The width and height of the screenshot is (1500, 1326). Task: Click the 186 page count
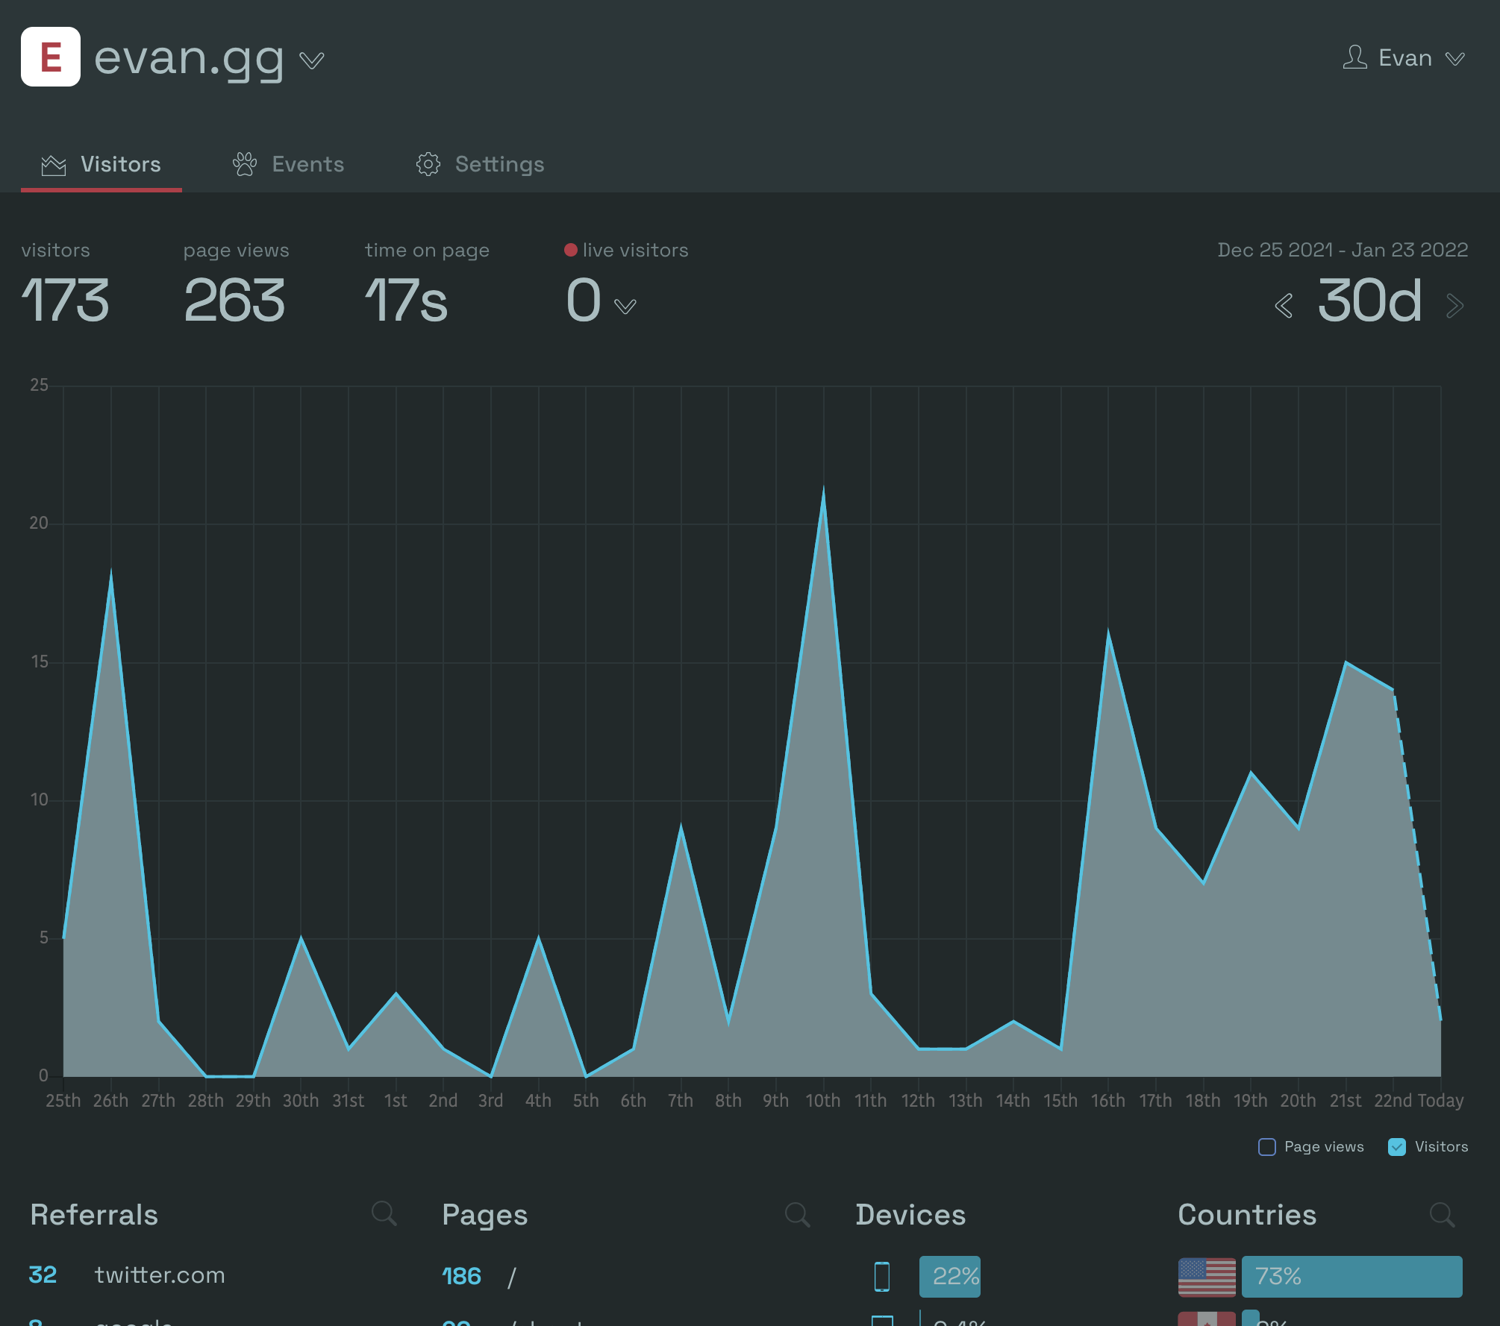(461, 1276)
